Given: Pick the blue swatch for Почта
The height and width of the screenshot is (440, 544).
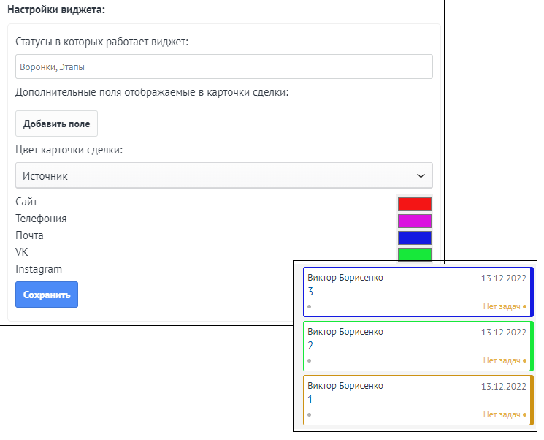Looking at the screenshot, I should (x=415, y=238).
